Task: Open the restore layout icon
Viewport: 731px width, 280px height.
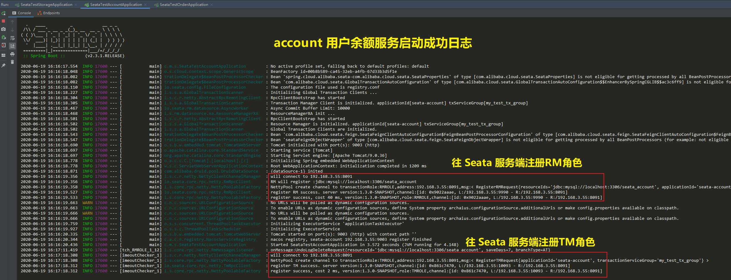Action: pyautogui.click(x=3, y=55)
